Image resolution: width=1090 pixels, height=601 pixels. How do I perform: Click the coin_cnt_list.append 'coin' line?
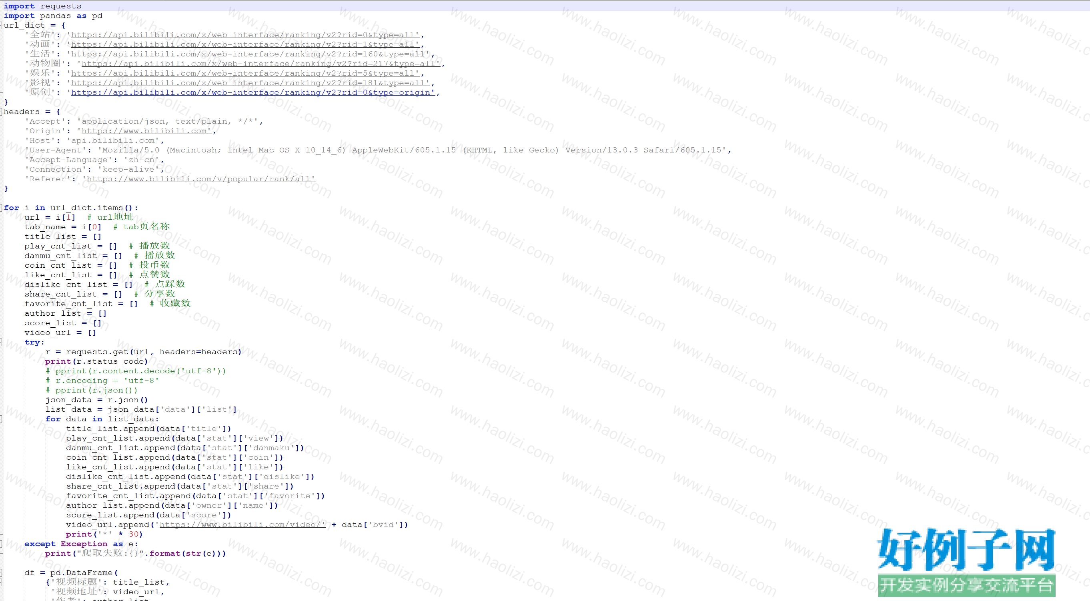point(175,457)
